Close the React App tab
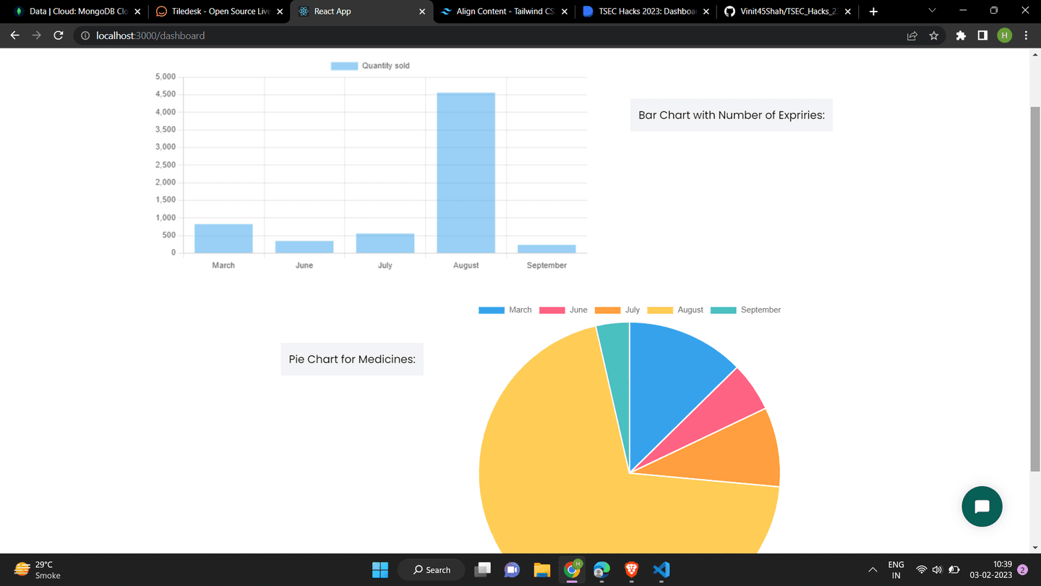The width and height of the screenshot is (1041, 586). click(x=422, y=12)
